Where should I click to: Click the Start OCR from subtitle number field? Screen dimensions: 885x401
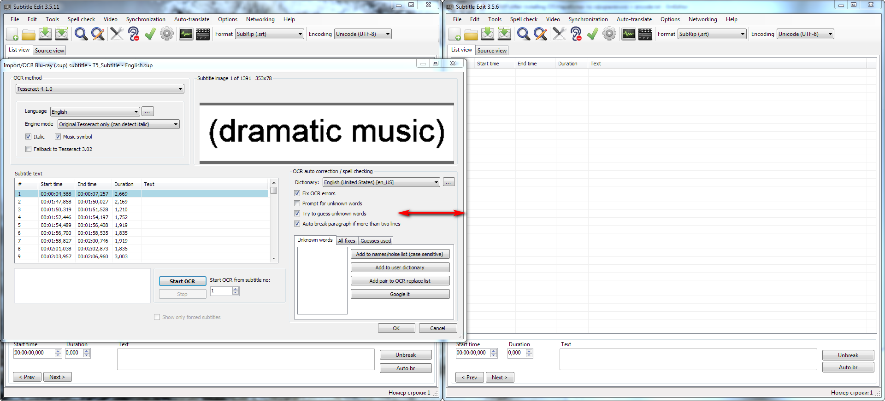click(x=221, y=291)
